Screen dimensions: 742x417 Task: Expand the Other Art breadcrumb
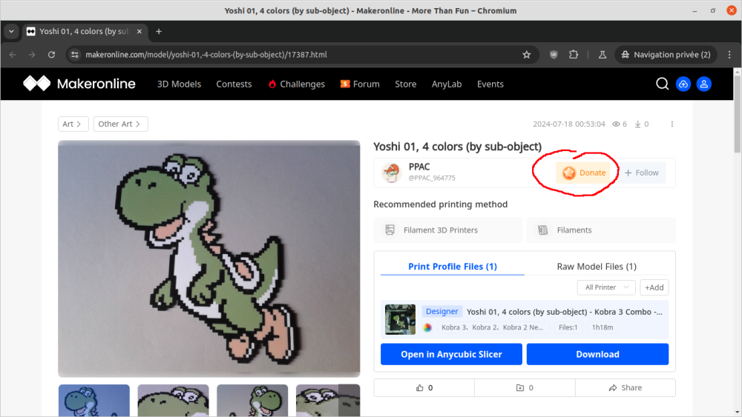coord(121,124)
